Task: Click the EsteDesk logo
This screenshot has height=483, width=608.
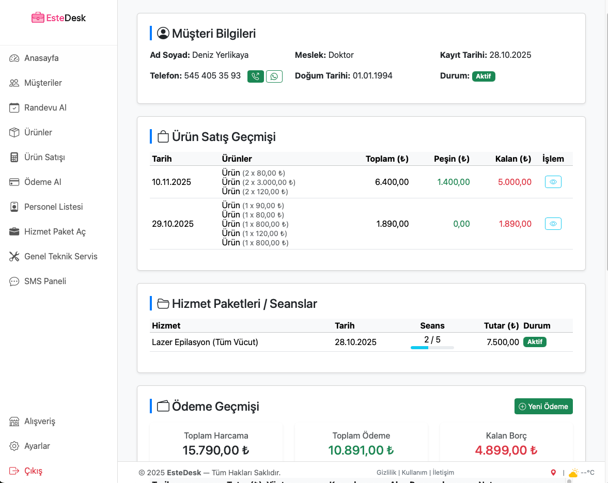Action: [x=58, y=18]
